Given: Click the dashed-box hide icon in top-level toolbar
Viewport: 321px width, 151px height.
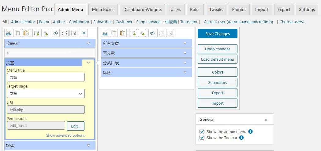Looking at the screenshot, I should tap(65, 33).
